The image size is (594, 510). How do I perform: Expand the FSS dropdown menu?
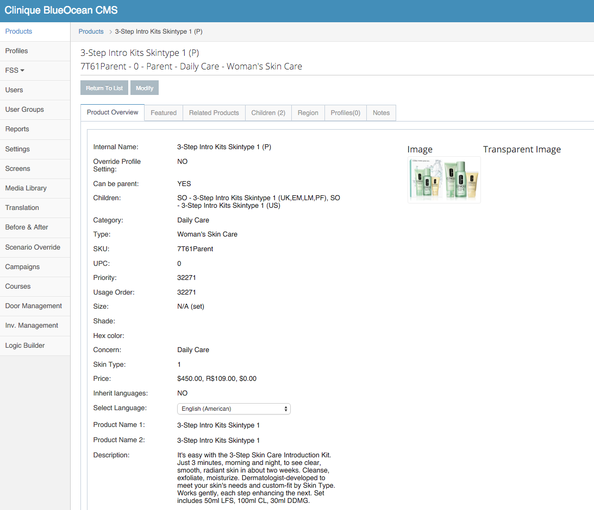pos(35,71)
